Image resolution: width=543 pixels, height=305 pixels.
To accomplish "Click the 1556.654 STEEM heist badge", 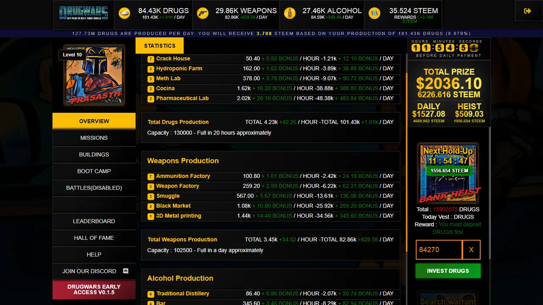I will pyautogui.click(x=449, y=171).
